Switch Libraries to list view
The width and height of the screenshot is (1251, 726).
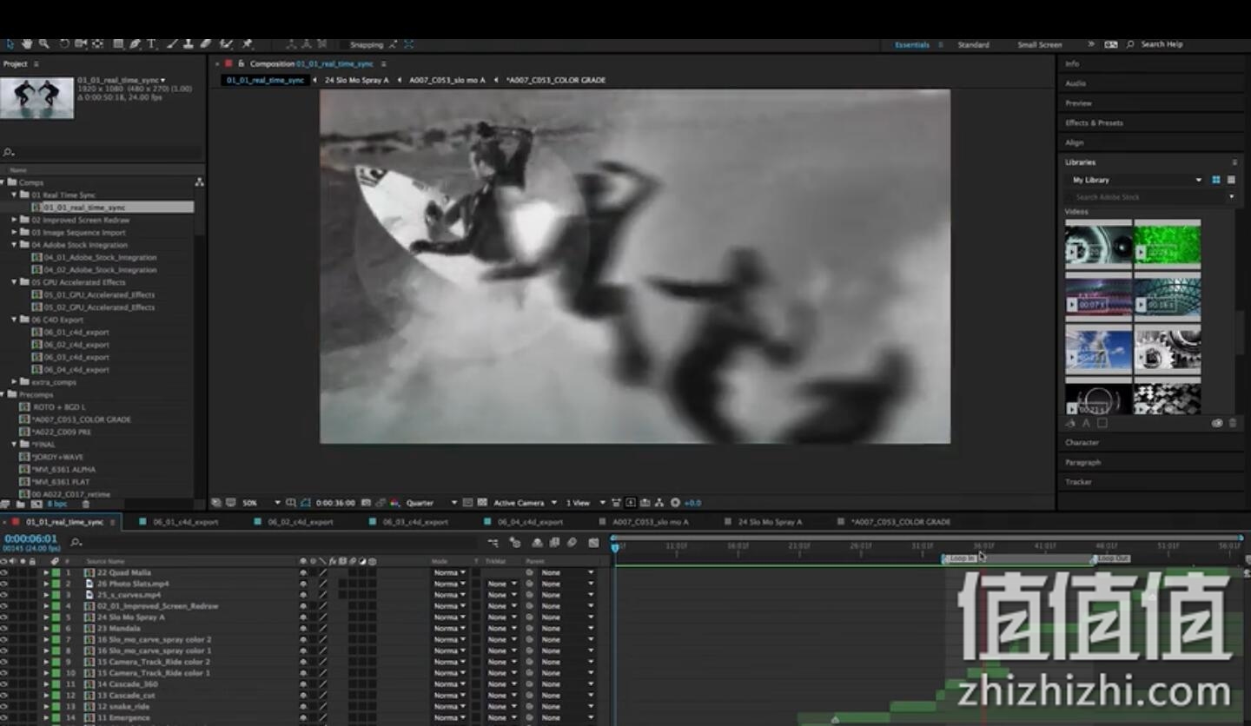(1231, 180)
